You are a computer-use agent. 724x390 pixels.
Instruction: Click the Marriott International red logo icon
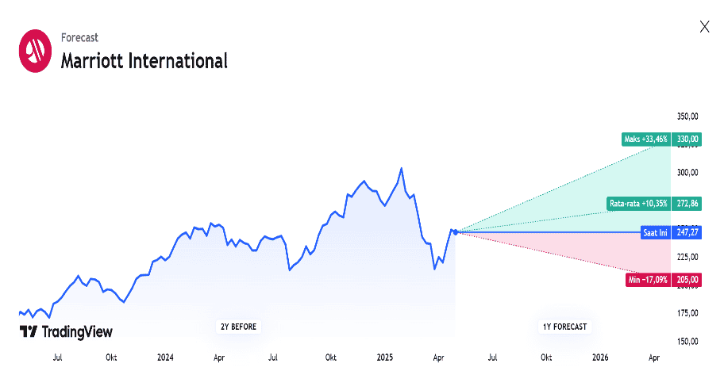coord(35,51)
